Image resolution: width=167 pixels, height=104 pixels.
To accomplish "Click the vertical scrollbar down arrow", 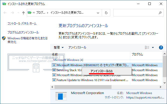I will point(165,83).
